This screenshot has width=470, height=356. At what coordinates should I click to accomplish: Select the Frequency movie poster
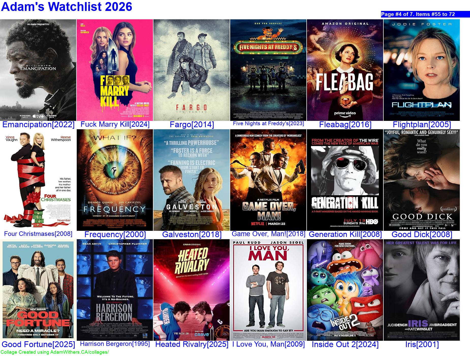(115, 180)
